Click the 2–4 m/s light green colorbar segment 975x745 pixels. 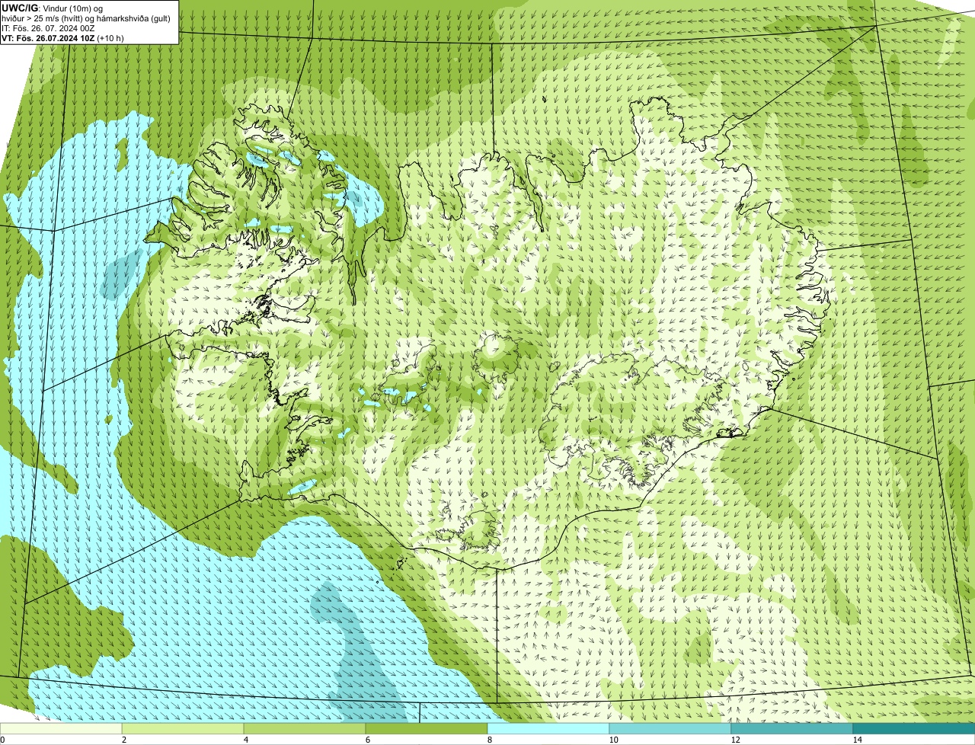coord(183,729)
